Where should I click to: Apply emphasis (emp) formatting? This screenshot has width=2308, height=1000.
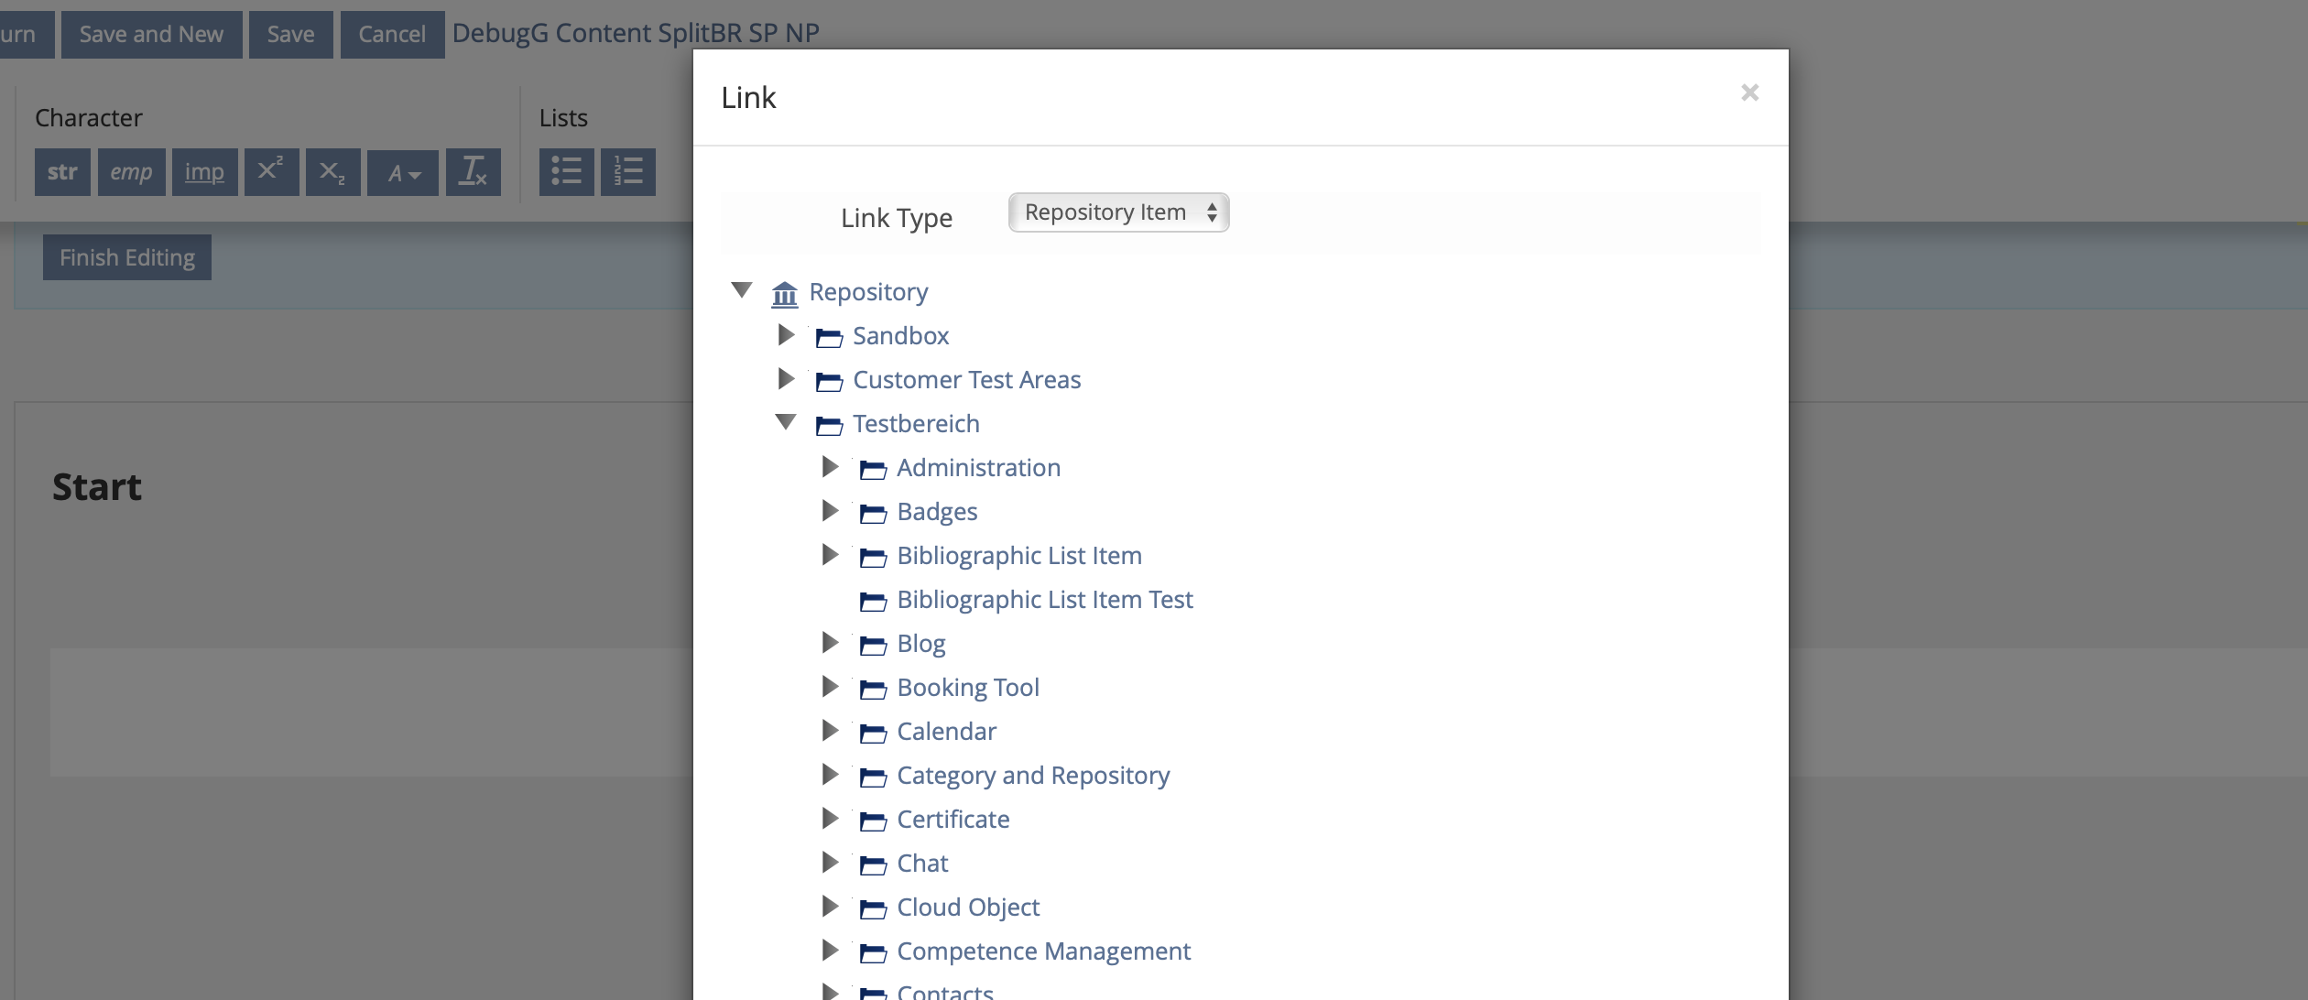(x=131, y=172)
